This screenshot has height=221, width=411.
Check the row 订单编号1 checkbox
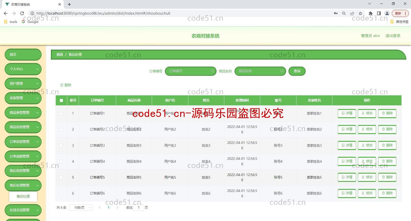point(61,114)
